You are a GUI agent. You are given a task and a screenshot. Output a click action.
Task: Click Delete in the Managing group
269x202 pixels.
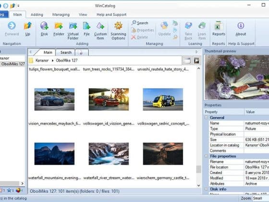pos(139,37)
